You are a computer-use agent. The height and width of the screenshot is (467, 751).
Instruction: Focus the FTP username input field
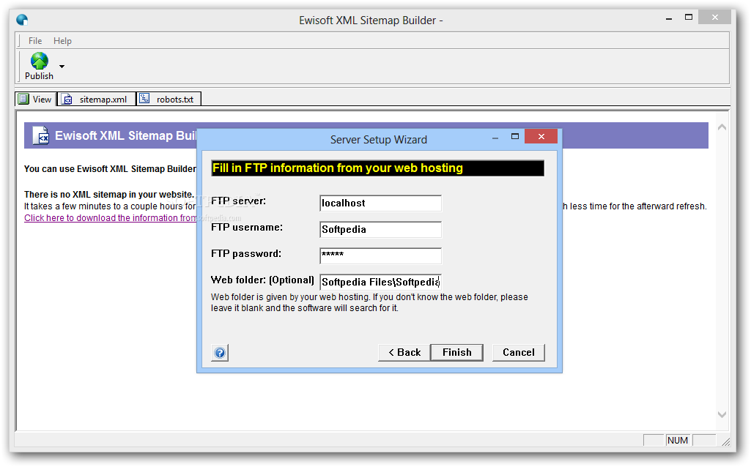380,229
